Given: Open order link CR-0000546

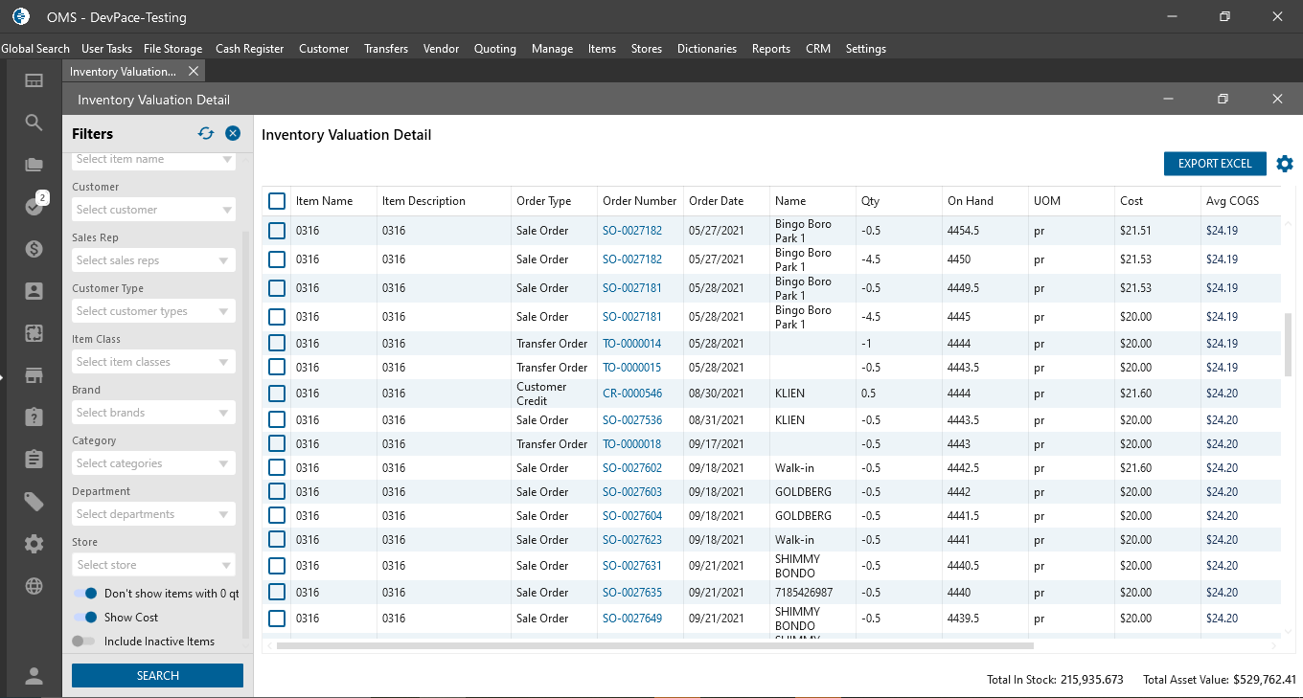Looking at the screenshot, I should point(631,394).
